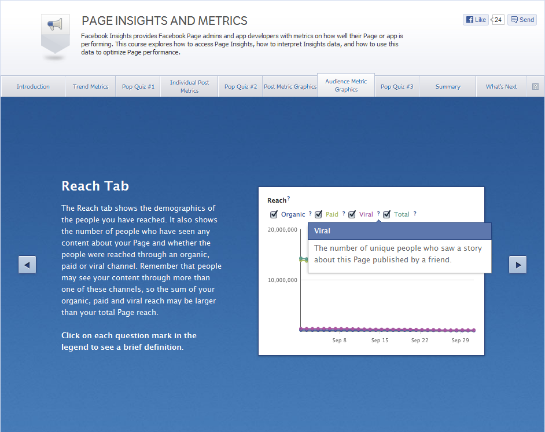Click the Facebook Like button

(x=476, y=20)
